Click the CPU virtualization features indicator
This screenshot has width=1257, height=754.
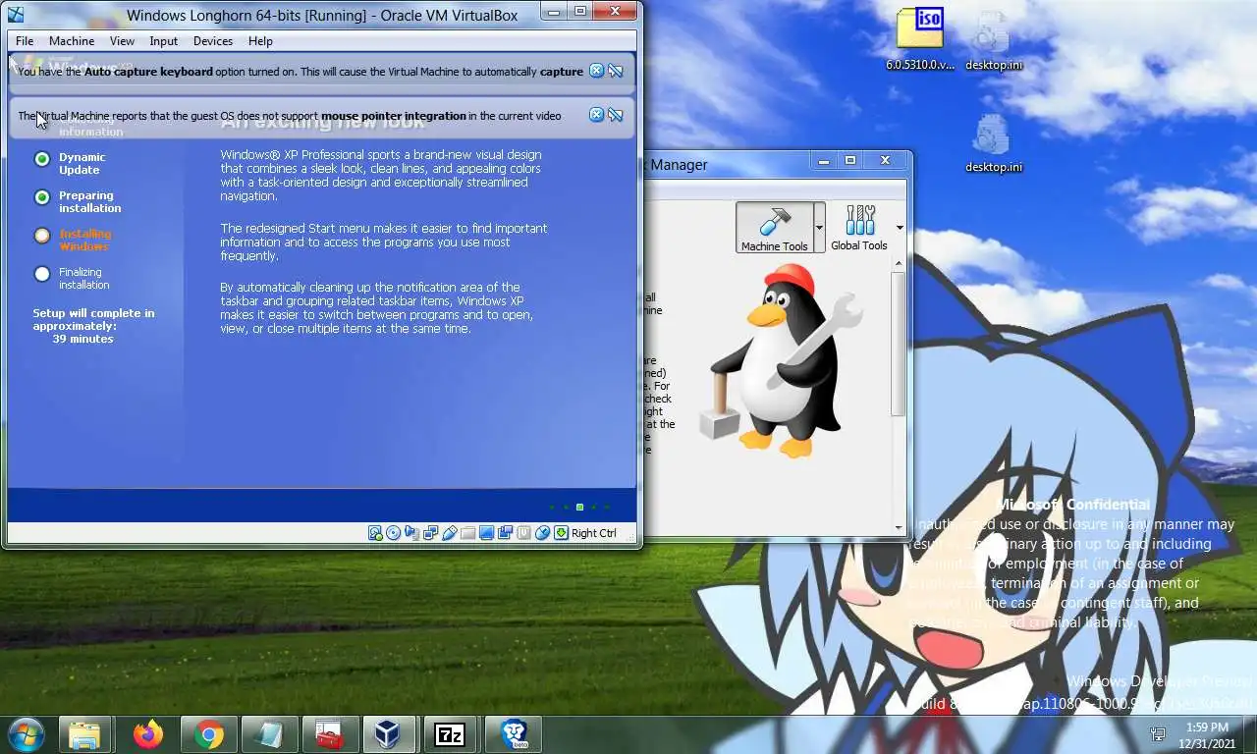[x=523, y=533]
